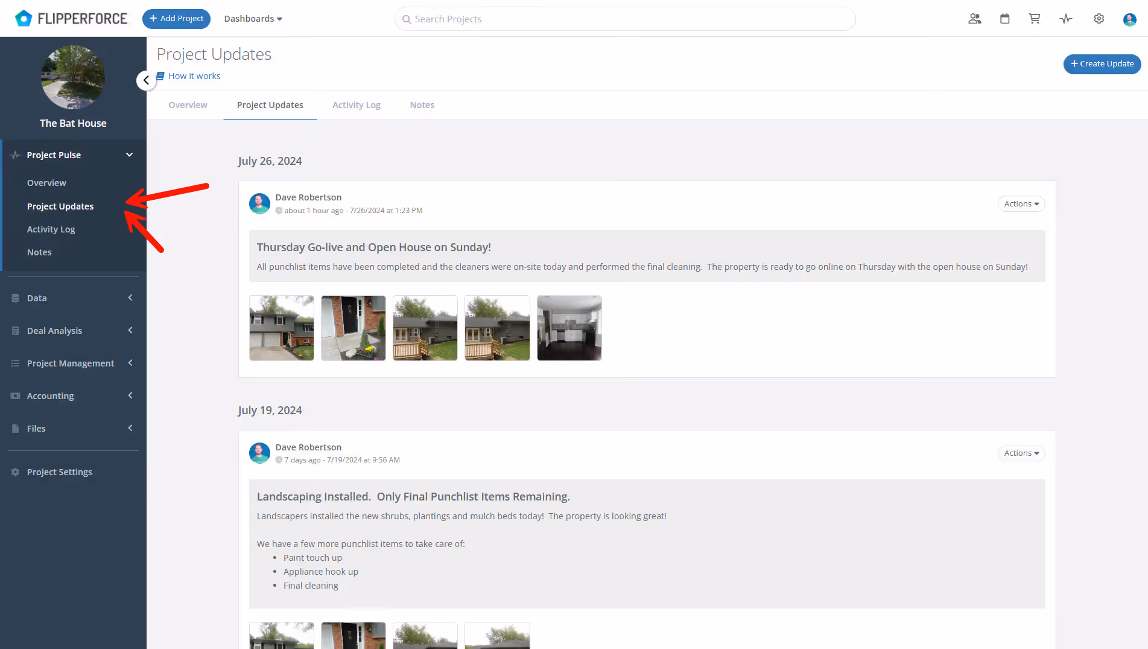The width and height of the screenshot is (1148, 649).
Task: Open the How it works link
Action: [194, 76]
